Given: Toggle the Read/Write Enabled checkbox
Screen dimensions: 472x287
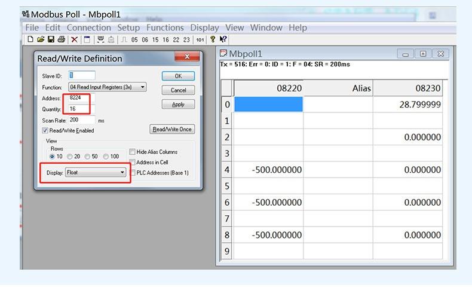Looking at the screenshot, I should pos(45,130).
